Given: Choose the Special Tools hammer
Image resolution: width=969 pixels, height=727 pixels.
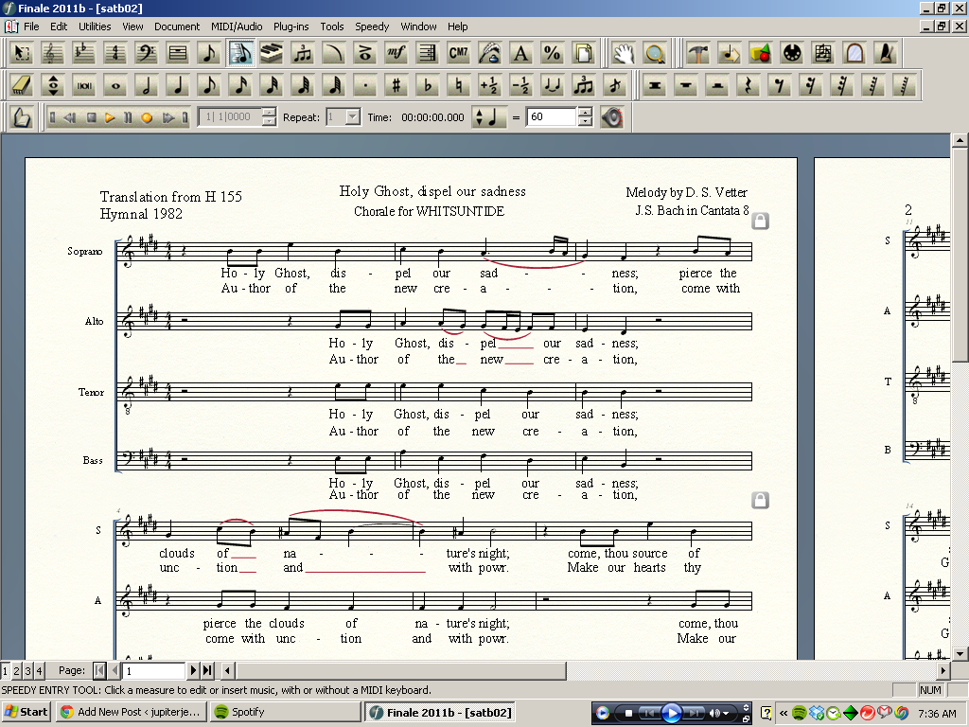Looking at the screenshot, I should pyautogui.click(x=698, y=53).
